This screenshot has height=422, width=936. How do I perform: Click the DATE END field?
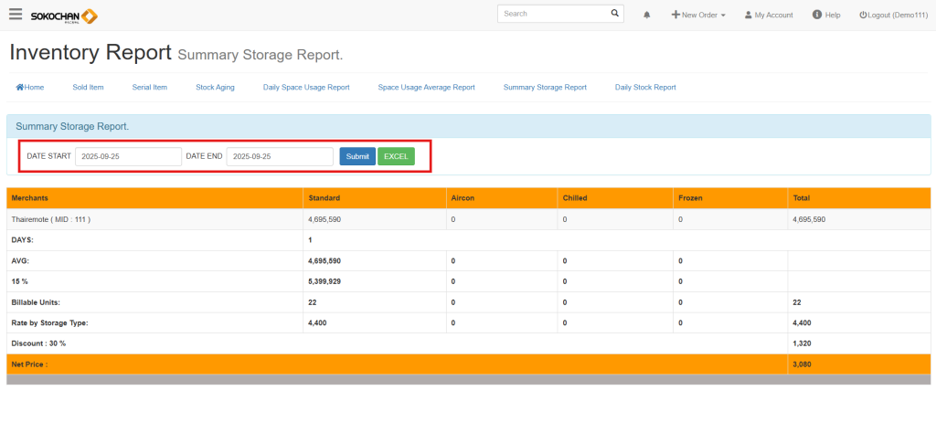coord(280,157)
